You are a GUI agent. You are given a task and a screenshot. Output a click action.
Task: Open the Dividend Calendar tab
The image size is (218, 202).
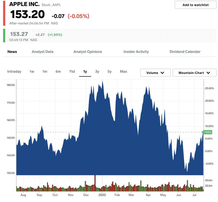[x=185, y=52]
